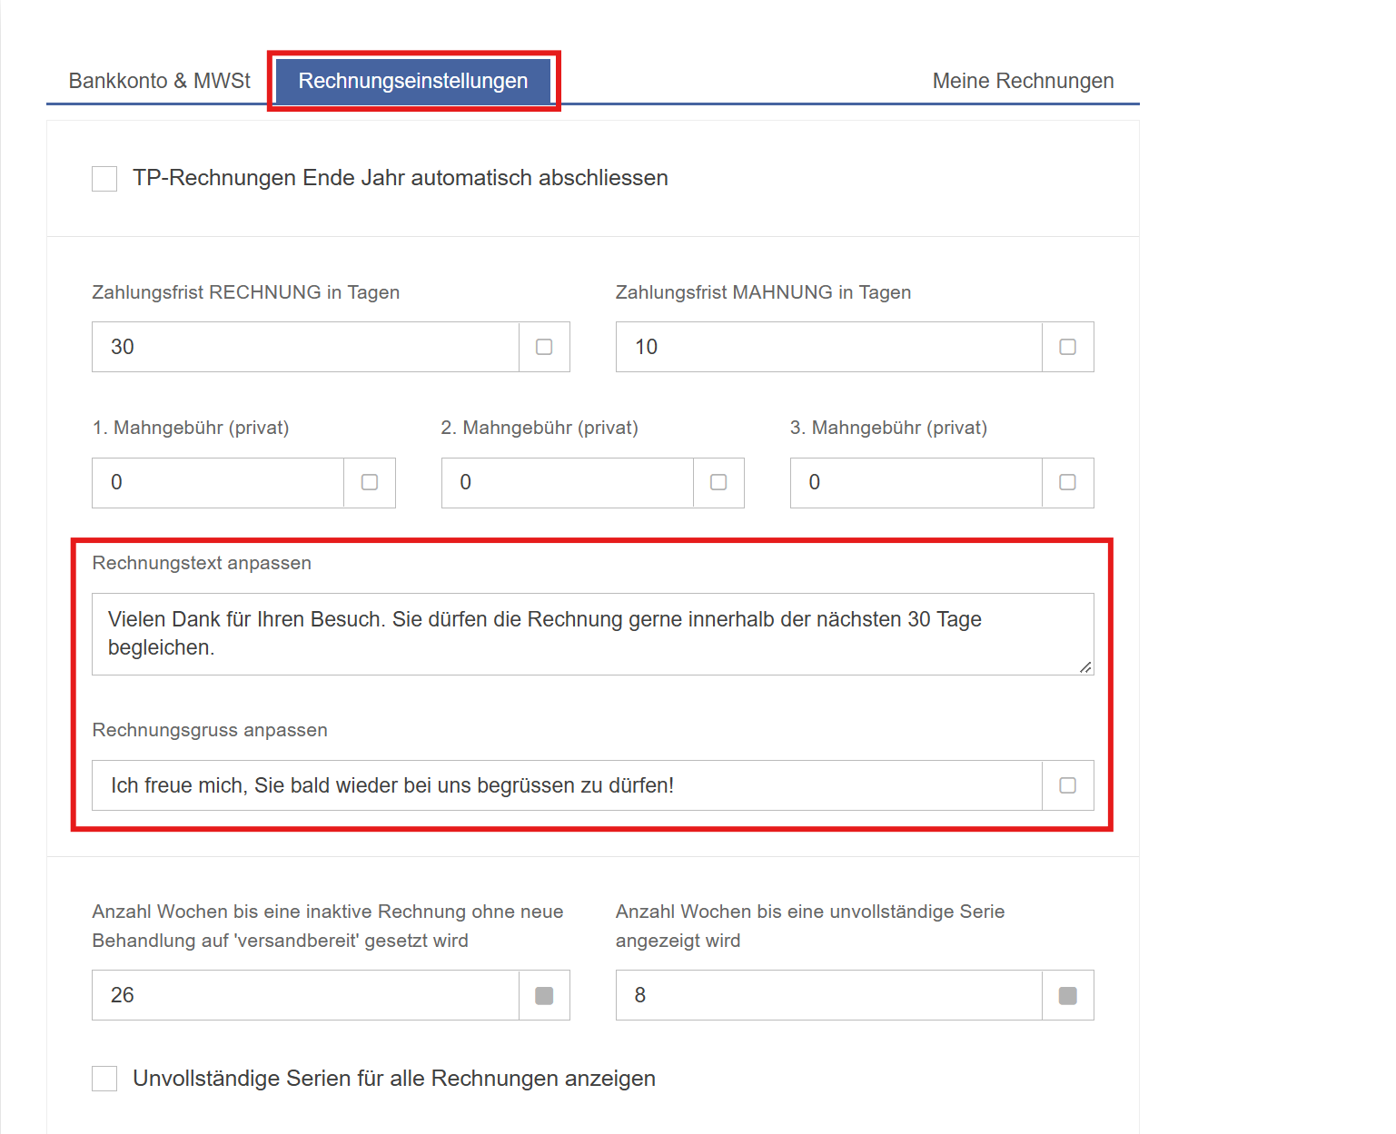Toggle the gray checkbox beside the 8 weeks field
The width and height of the screenshot is (1396, 1134).
click(1068, 996)
